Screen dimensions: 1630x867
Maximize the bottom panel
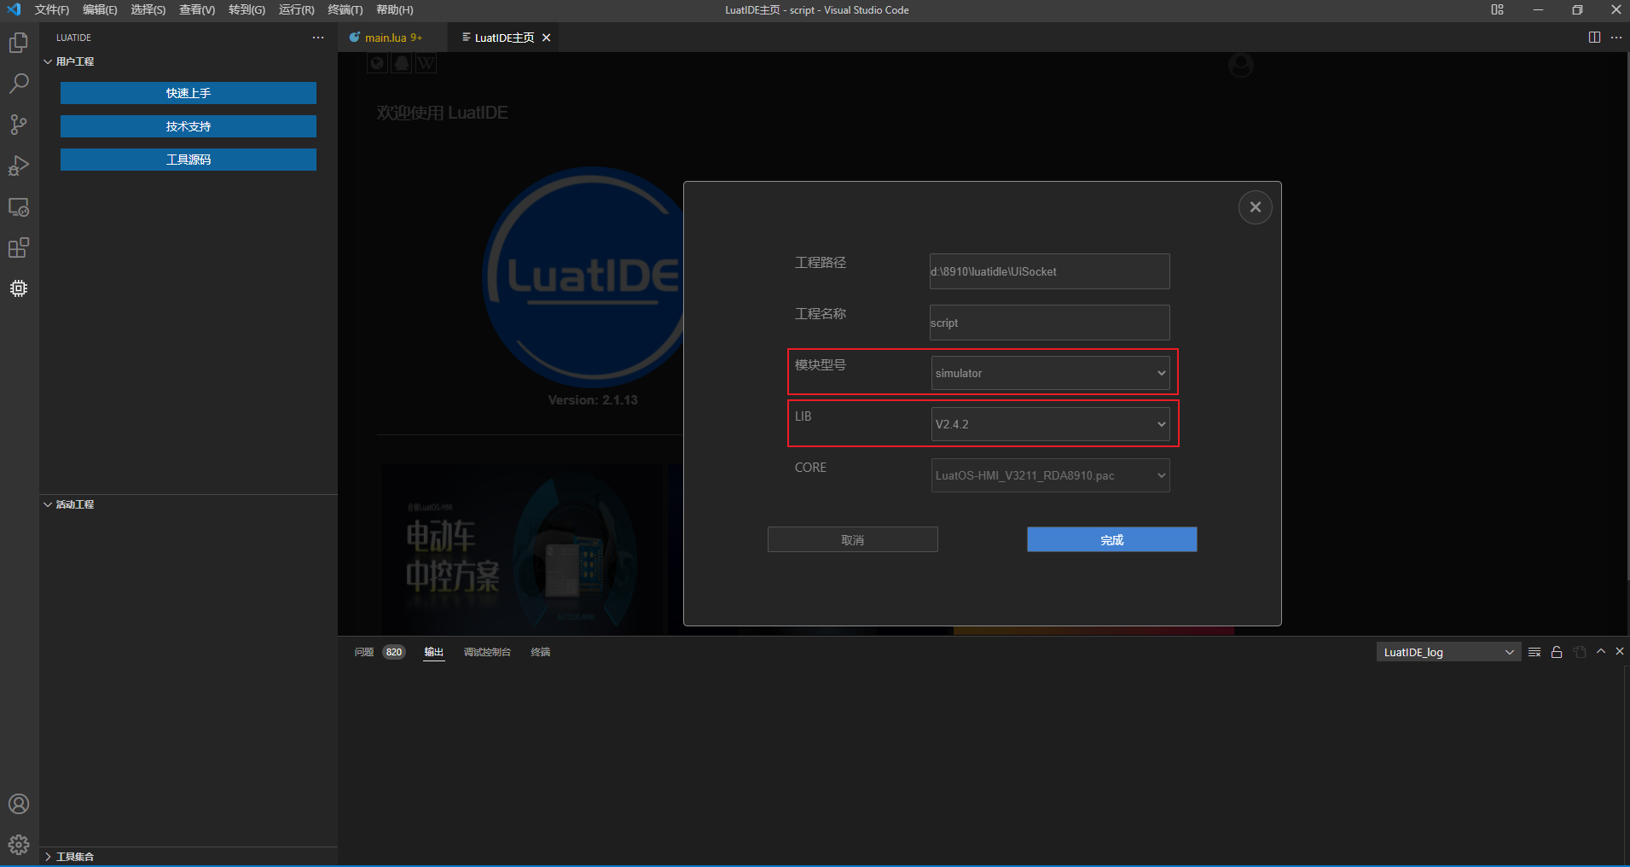[1601, 651]
